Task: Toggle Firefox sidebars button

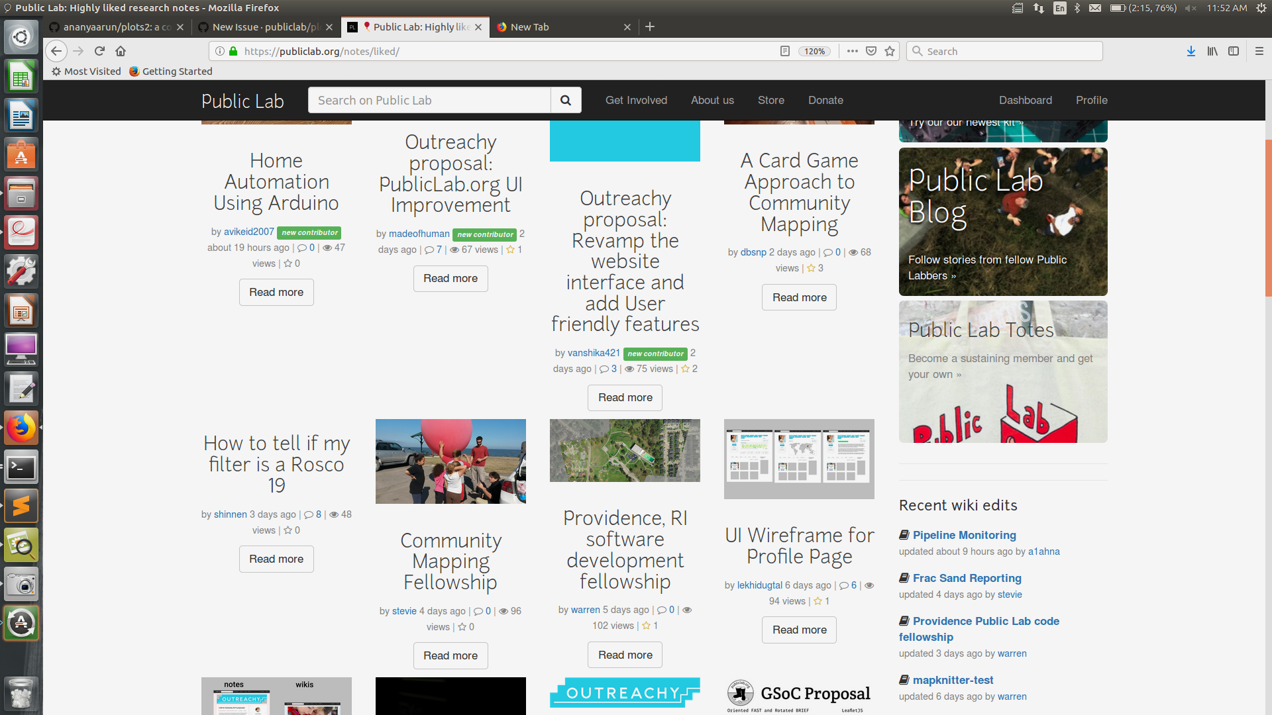Action: pos(1234,51)
